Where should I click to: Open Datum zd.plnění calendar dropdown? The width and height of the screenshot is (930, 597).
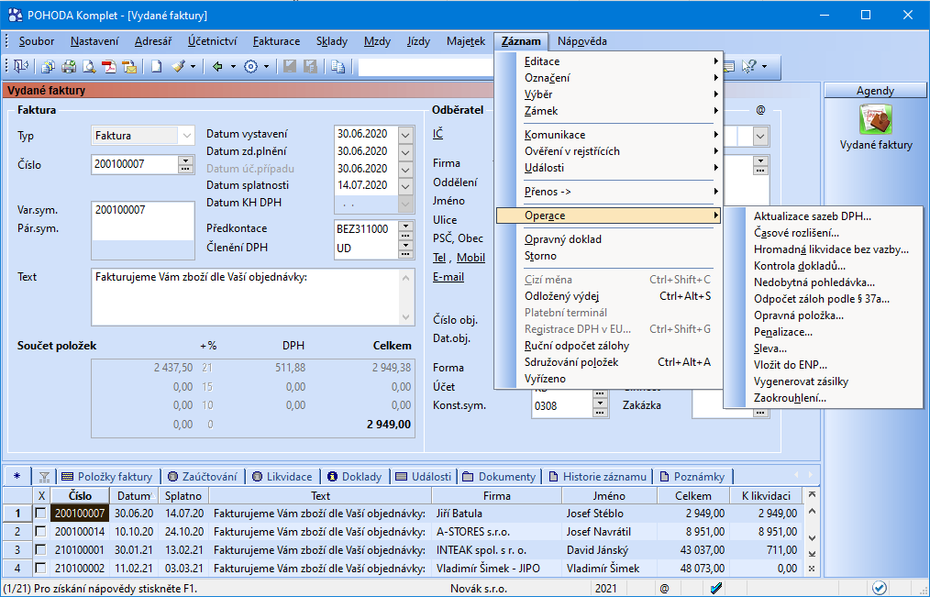405,151
